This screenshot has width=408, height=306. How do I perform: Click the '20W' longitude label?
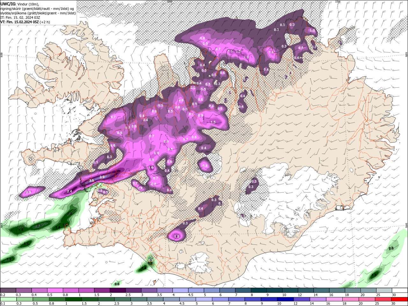pyautogui.click(x=170, y=2)
